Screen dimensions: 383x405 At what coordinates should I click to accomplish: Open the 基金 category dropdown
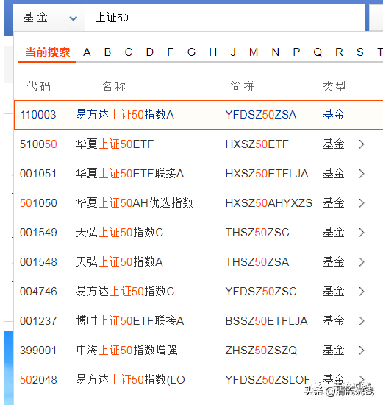pyautogui.click(x=49, y=18)
